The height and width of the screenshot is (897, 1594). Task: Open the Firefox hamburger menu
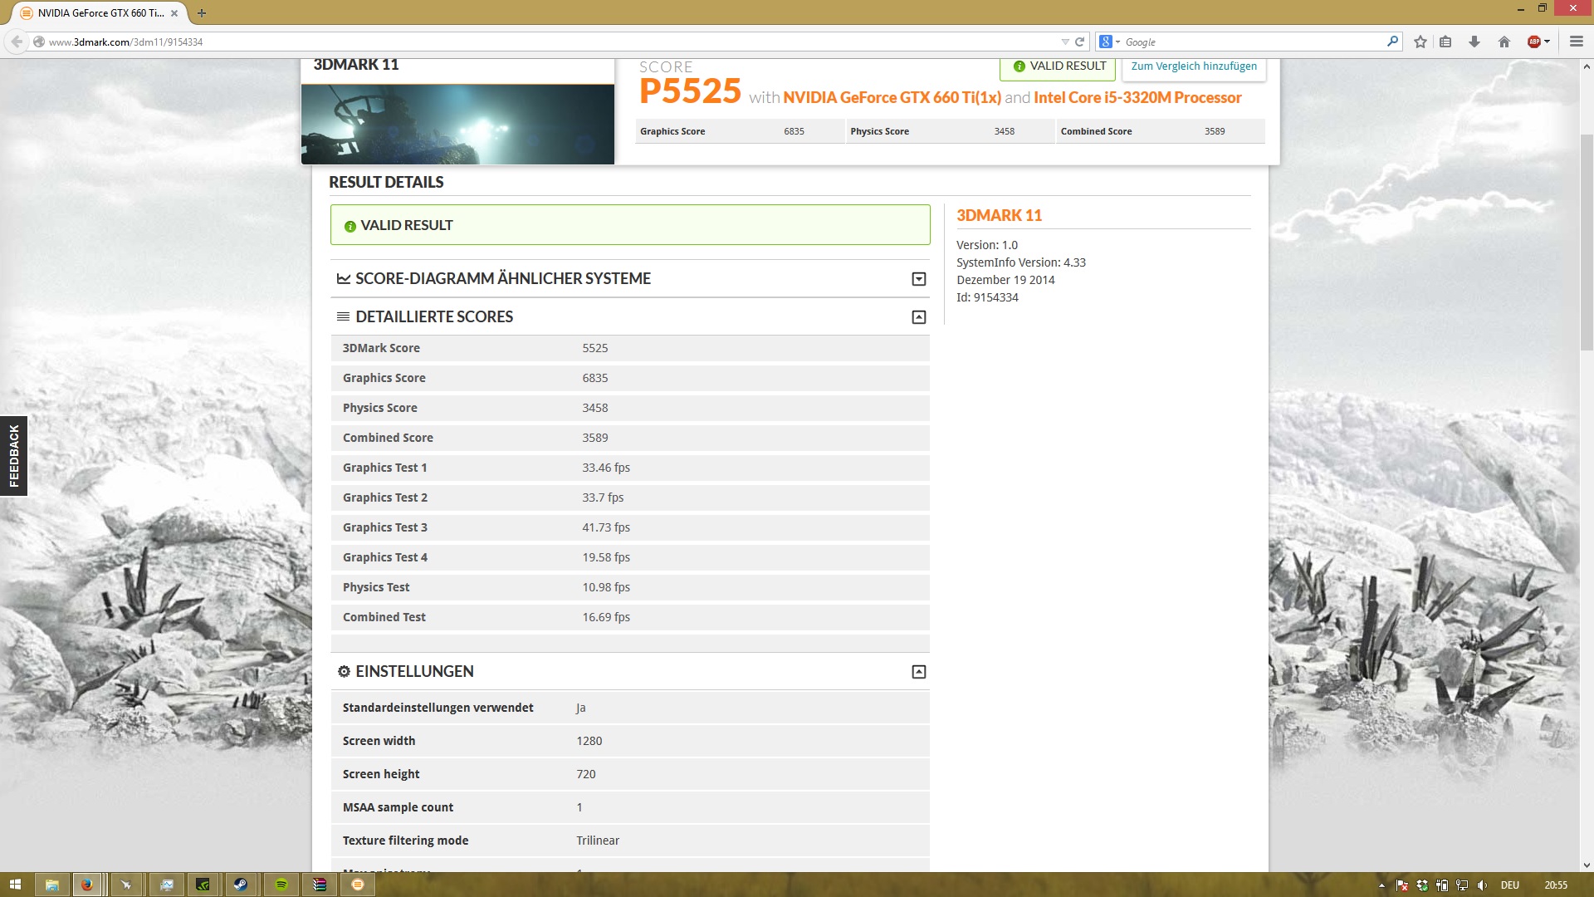(1576, 42)
